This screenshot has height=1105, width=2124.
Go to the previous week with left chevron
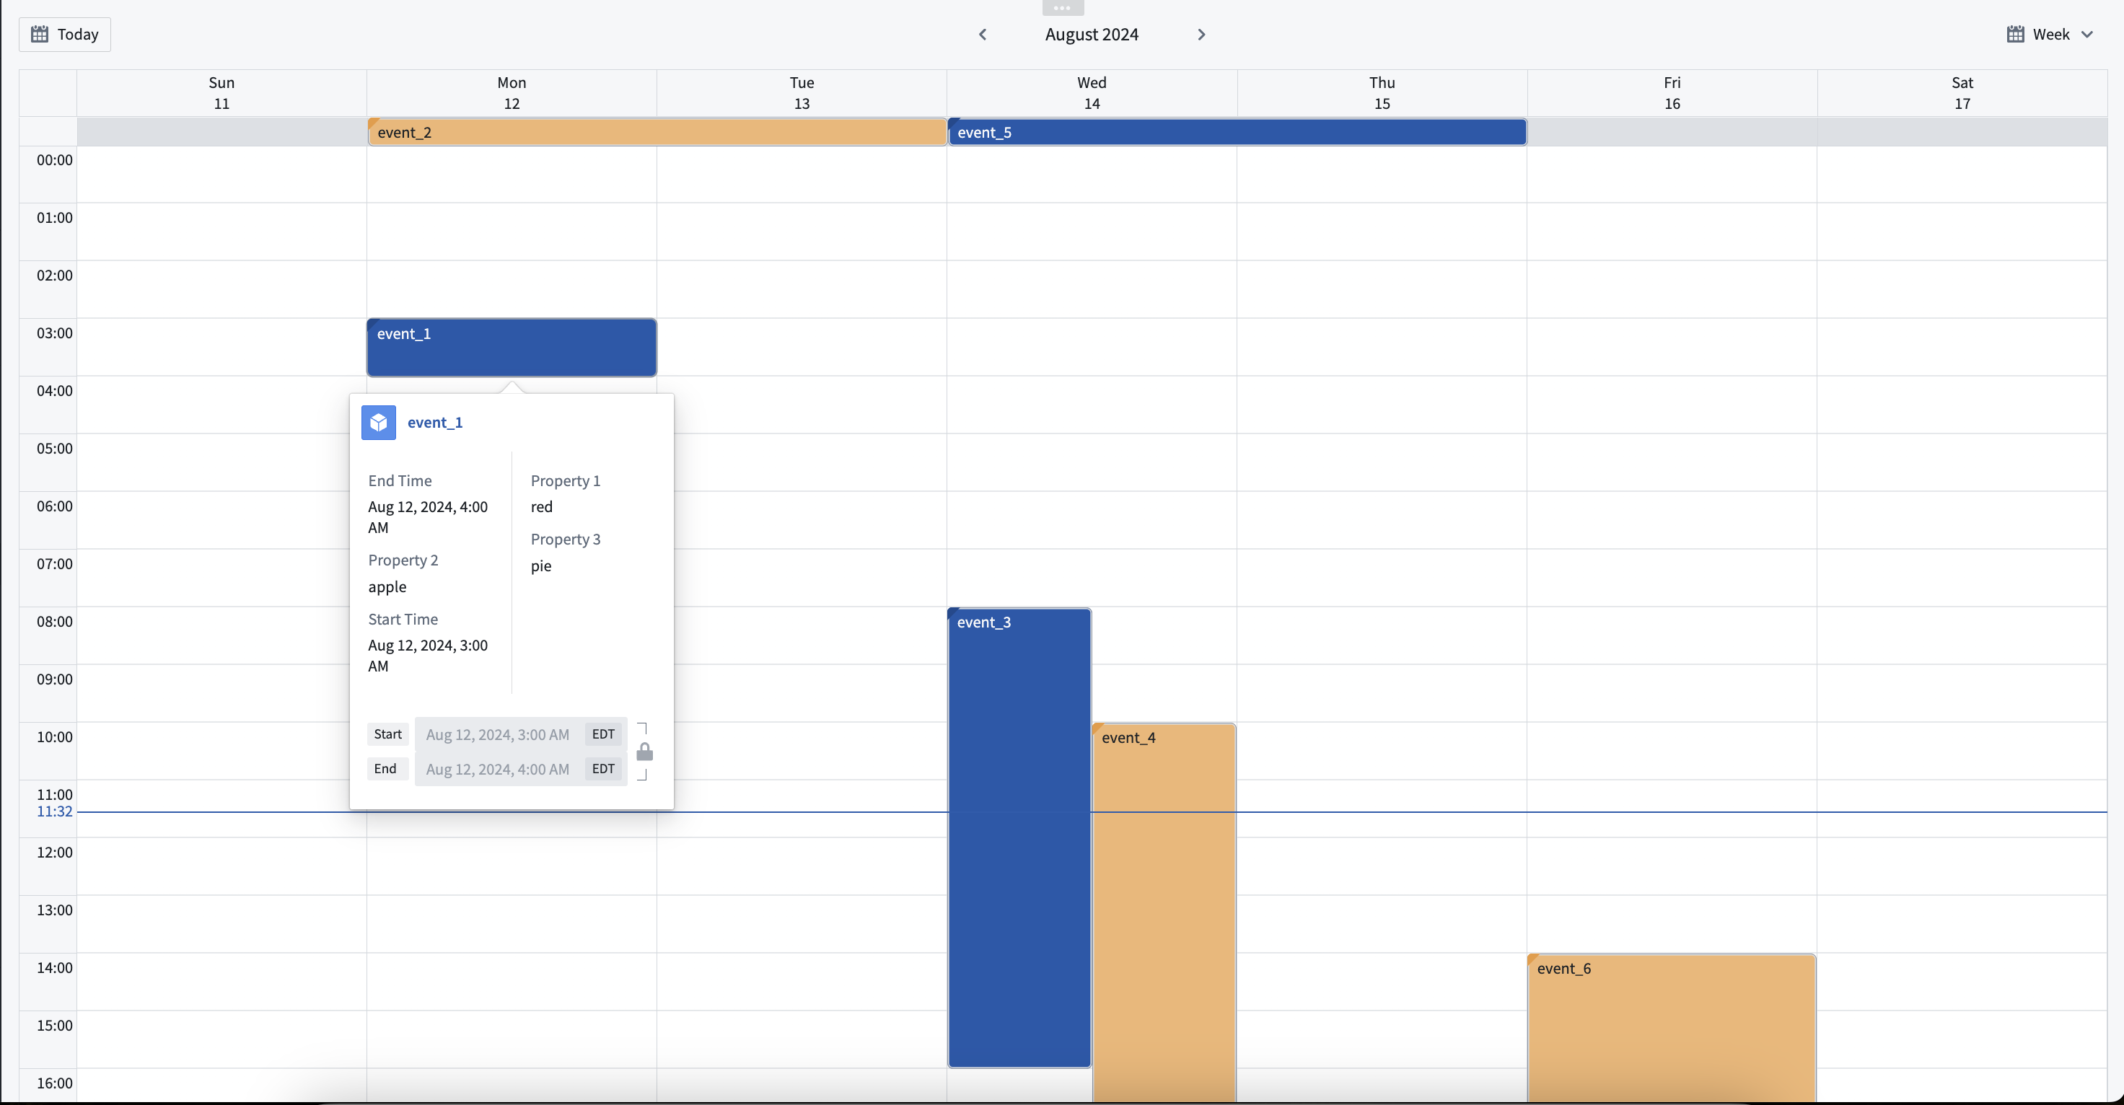982,35
